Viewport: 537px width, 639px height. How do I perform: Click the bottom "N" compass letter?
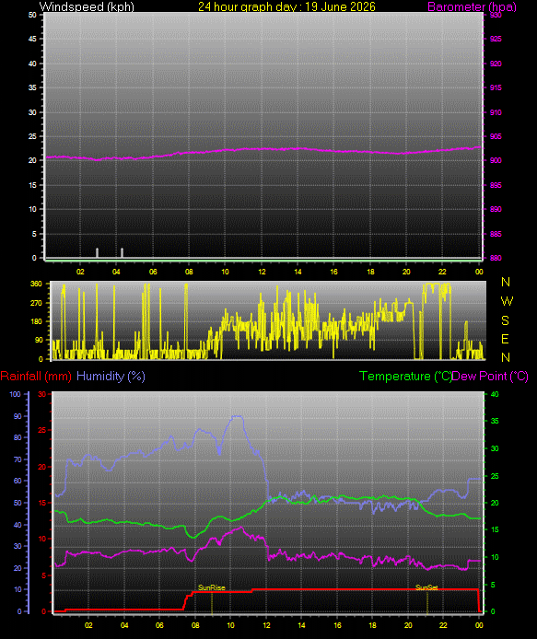coord(506,357)
